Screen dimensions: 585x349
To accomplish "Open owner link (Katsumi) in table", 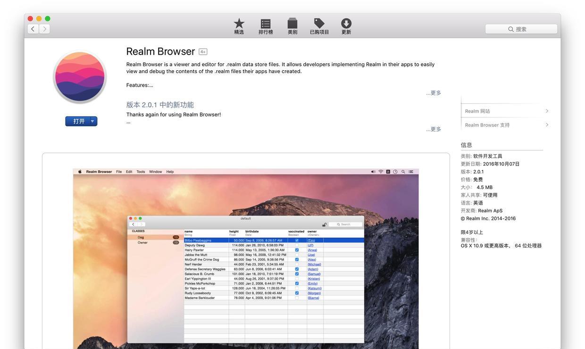I will click(x=315, y=288).
